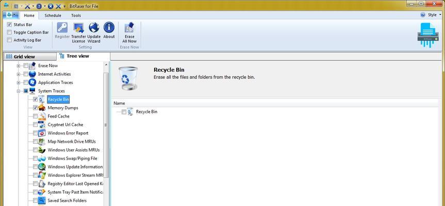Screen dimensions: 445x206
Task: Switch to Grid view tab
Action: [x=30, y=57]
